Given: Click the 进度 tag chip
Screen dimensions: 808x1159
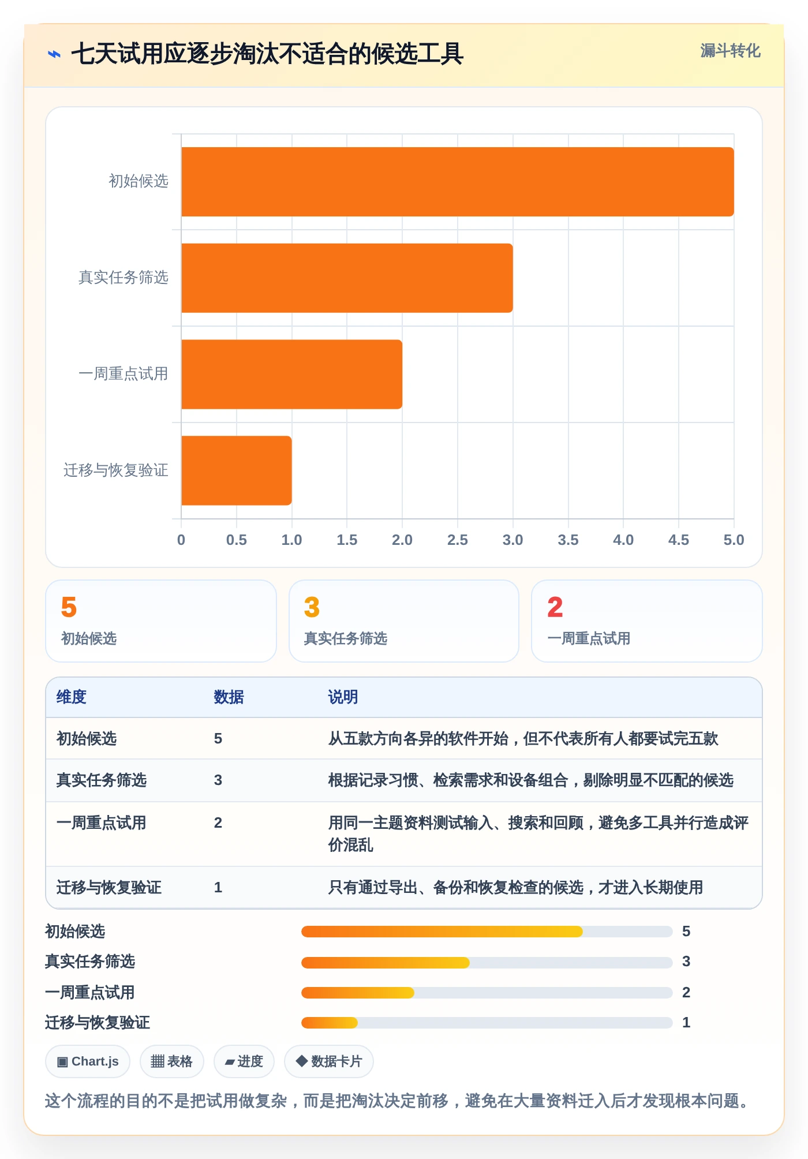Looking at the screenshot, I should tap(244, 1061).
